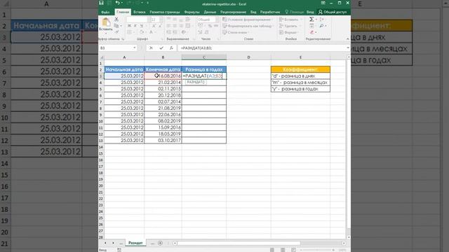Align cell text to the left
The height and width of the screenshot is (252, 449).
coord(168,26)
